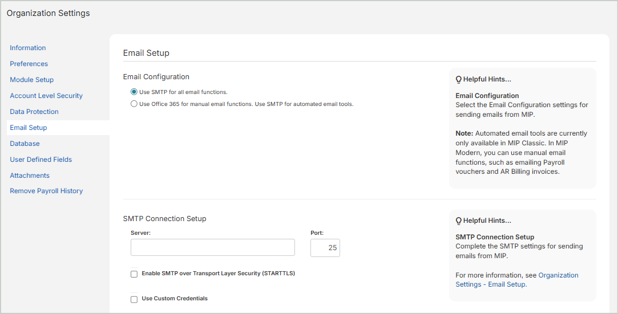This screenshot has height=314, width=618.
Task: Go to Preferences in the sidebar
Action: 29,64
